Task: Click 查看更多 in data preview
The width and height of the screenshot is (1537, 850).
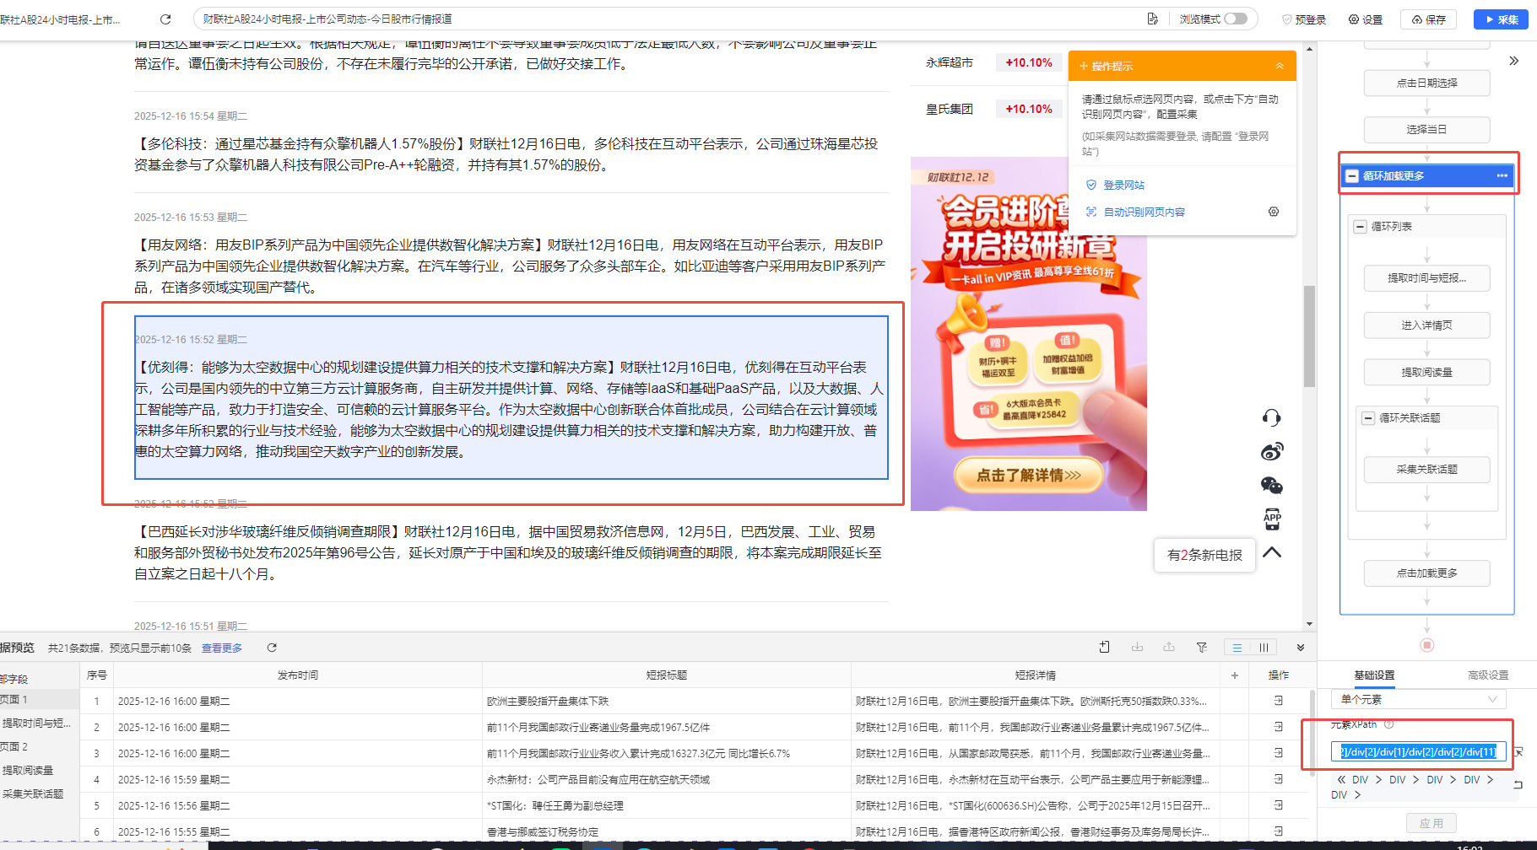Action: point(222,648)
